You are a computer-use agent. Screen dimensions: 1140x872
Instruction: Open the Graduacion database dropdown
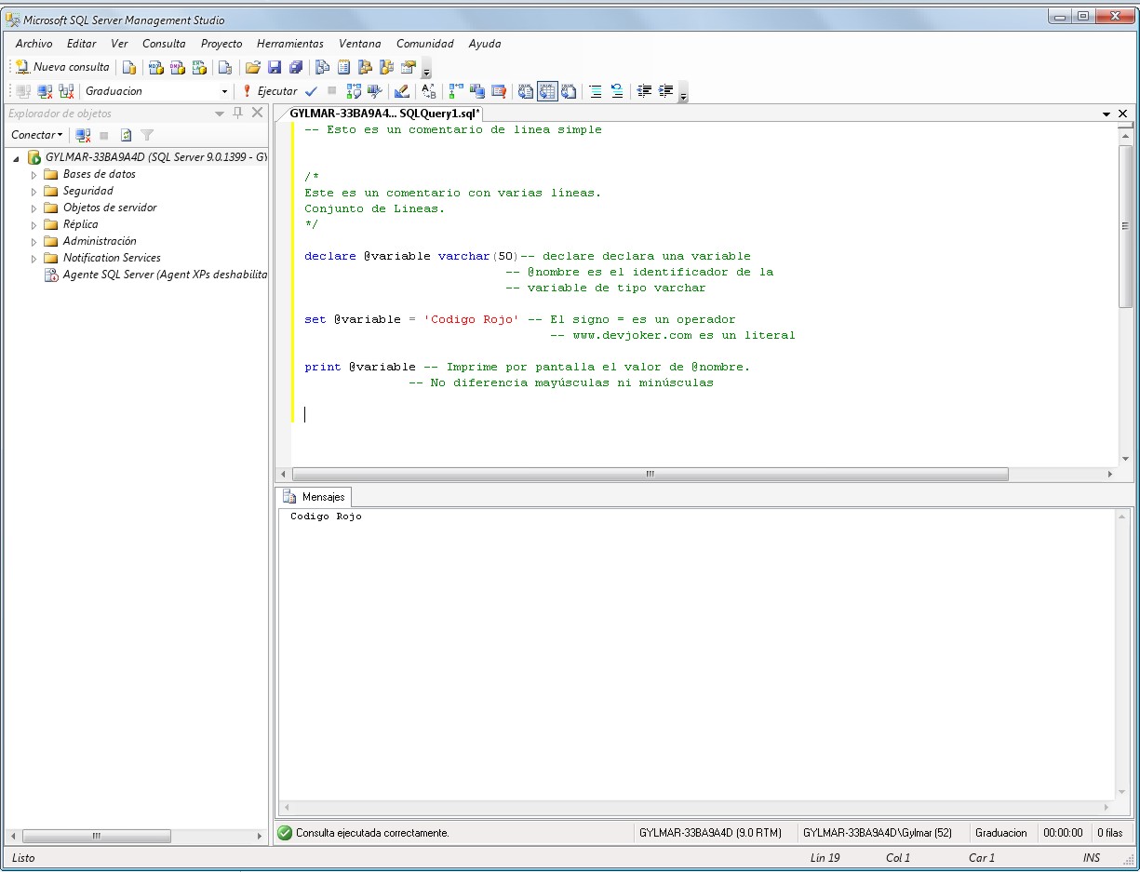point(223,90)
